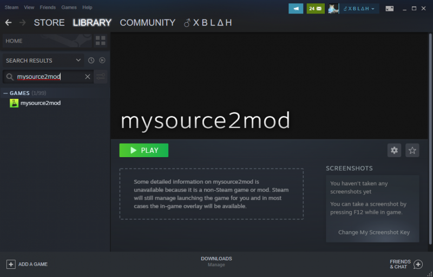433x277 pixels.
Task: Click the main panel vertical scrollbar
Action: [430, 139]
